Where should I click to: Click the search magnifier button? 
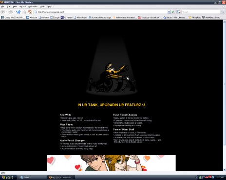coord(223,12)
